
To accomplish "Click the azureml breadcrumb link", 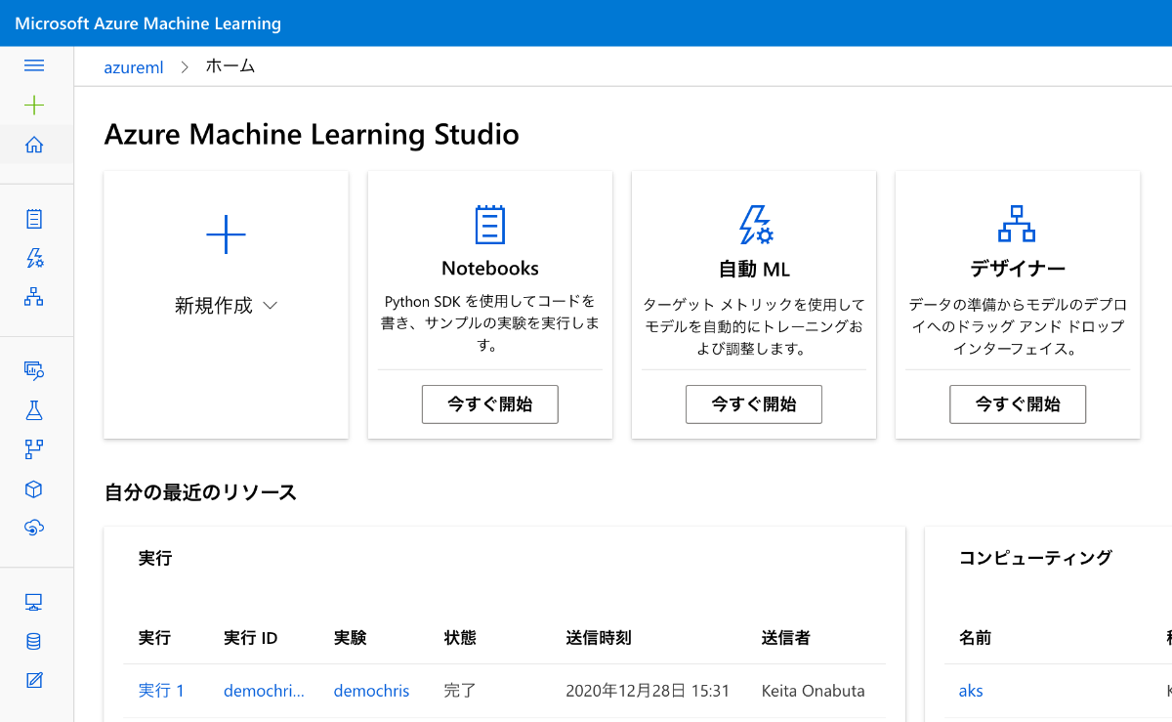I will click(134, 67).
